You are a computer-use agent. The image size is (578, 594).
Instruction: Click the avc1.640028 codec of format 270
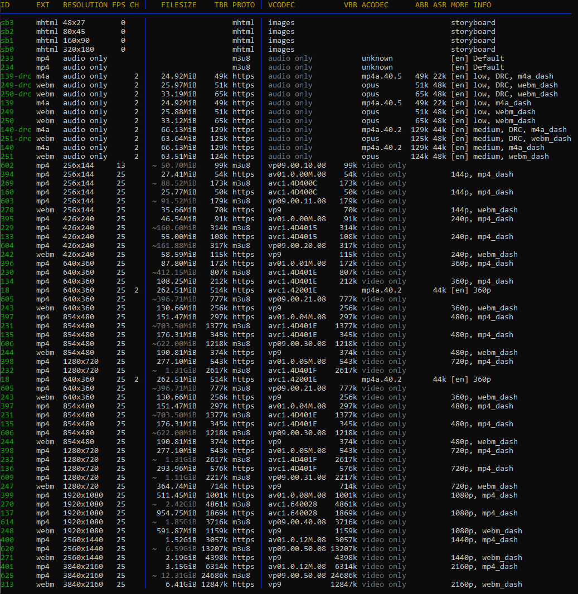293,504
